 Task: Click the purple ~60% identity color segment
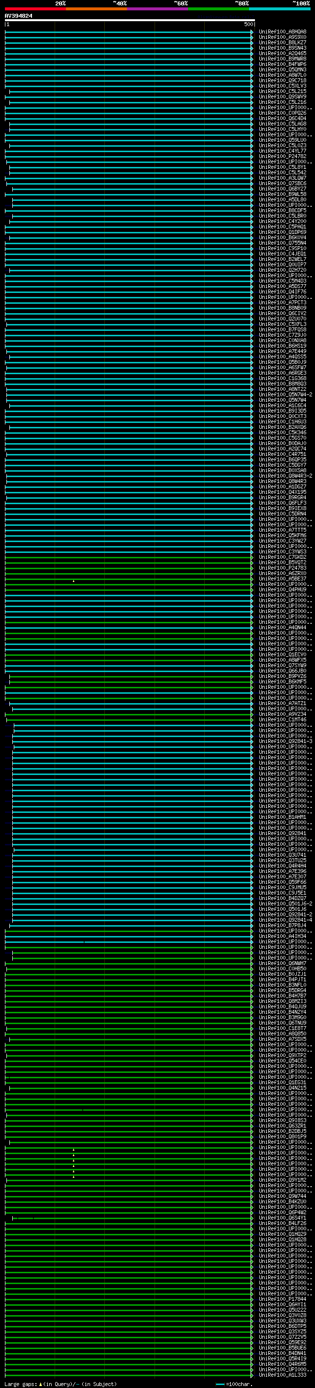[x=157, y=9]
